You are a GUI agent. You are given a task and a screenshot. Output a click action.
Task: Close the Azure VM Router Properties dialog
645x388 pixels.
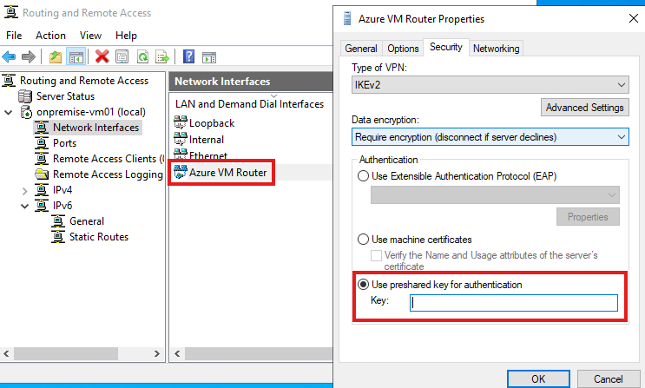click(x=634, y=18)
